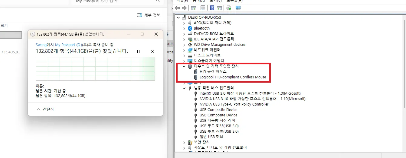The width and height of the screenshot is (406, 158).
Task: Collapse the DESKTOP-RDQRR53 root node
Action: 178,17
